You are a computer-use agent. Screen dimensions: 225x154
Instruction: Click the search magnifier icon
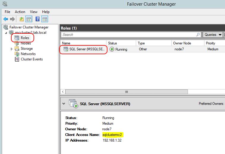click(198, 34)
